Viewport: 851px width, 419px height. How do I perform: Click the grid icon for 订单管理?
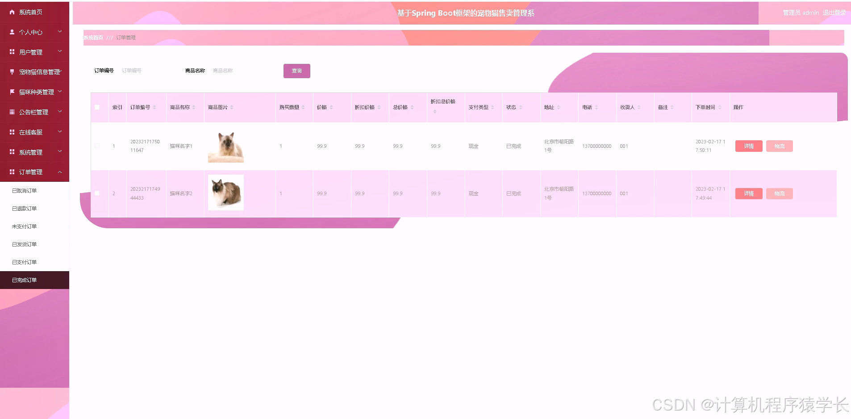12,172
